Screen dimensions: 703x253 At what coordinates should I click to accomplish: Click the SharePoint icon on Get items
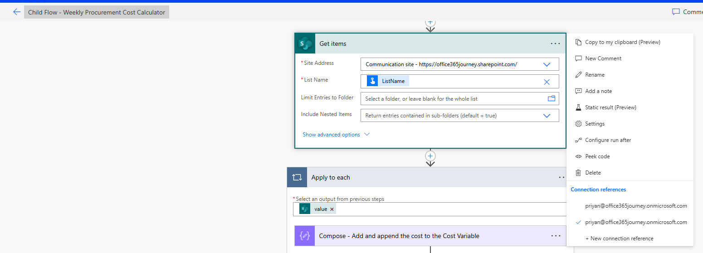[x=305, y=44]
